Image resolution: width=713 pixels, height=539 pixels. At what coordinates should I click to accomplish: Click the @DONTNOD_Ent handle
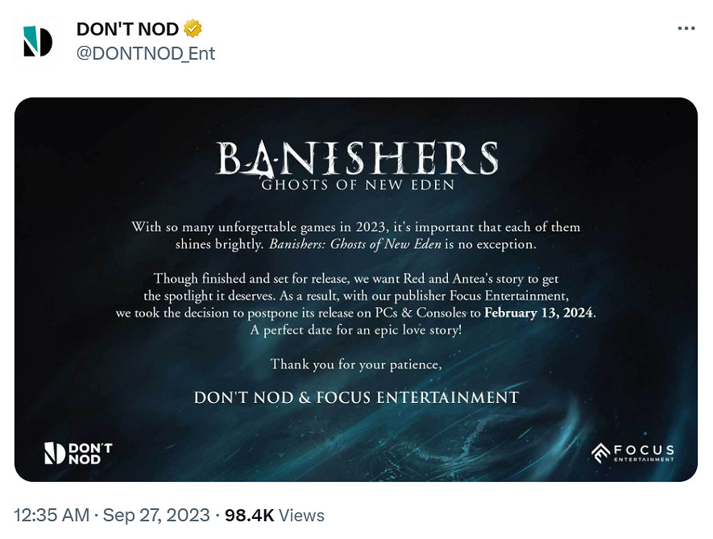146,53
